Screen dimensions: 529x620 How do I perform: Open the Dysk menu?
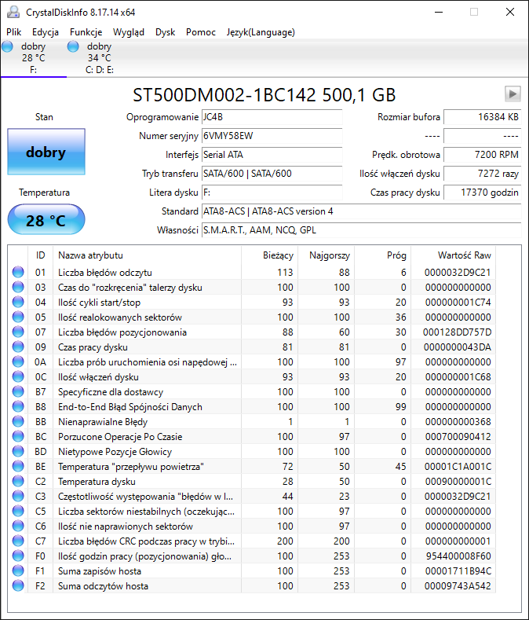click(x=165, y=32)
